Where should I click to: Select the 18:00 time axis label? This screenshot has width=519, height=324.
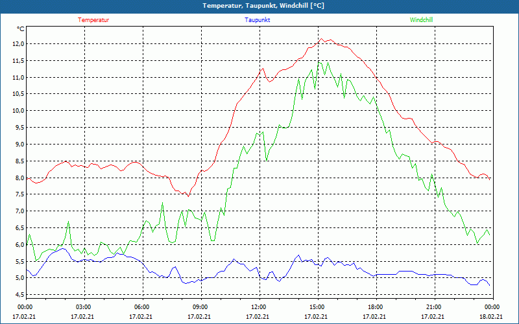click(x=376, y=307)
